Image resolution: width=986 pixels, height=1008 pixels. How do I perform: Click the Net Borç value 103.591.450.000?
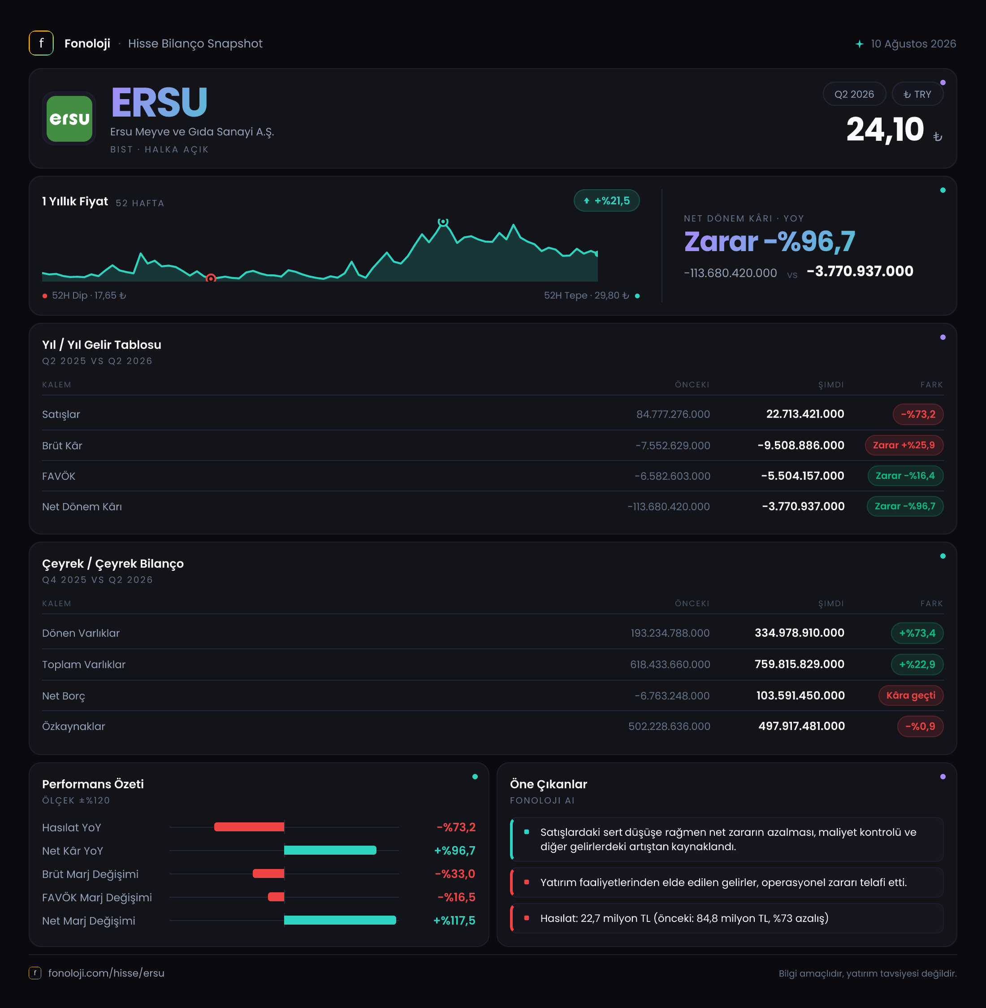[800, 695]
